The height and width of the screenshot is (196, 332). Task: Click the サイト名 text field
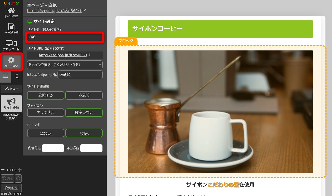pyautogui.click(x=65, y=37)
